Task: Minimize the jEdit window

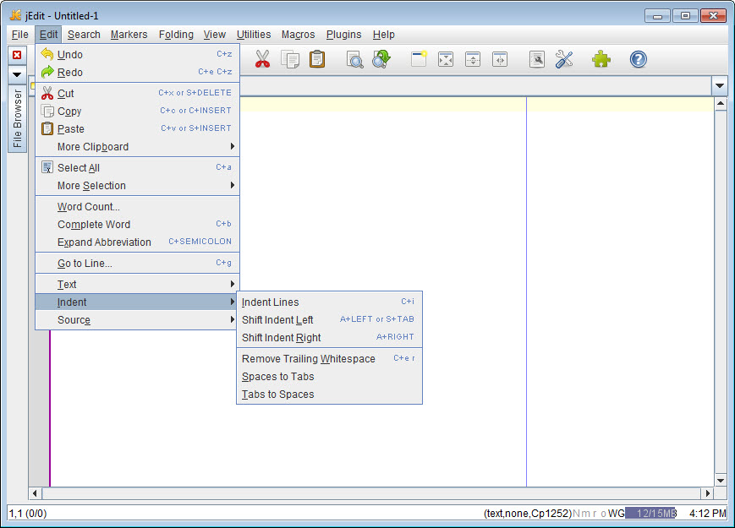Action: click(657, 16)
